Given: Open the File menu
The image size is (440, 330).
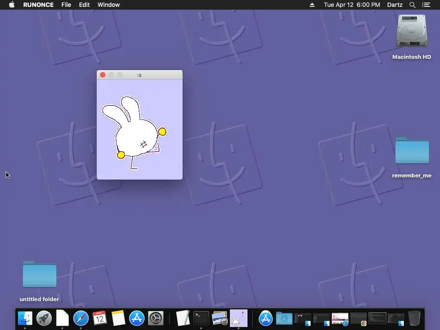Looking at the screenshot, I should (x=66, y=5).
